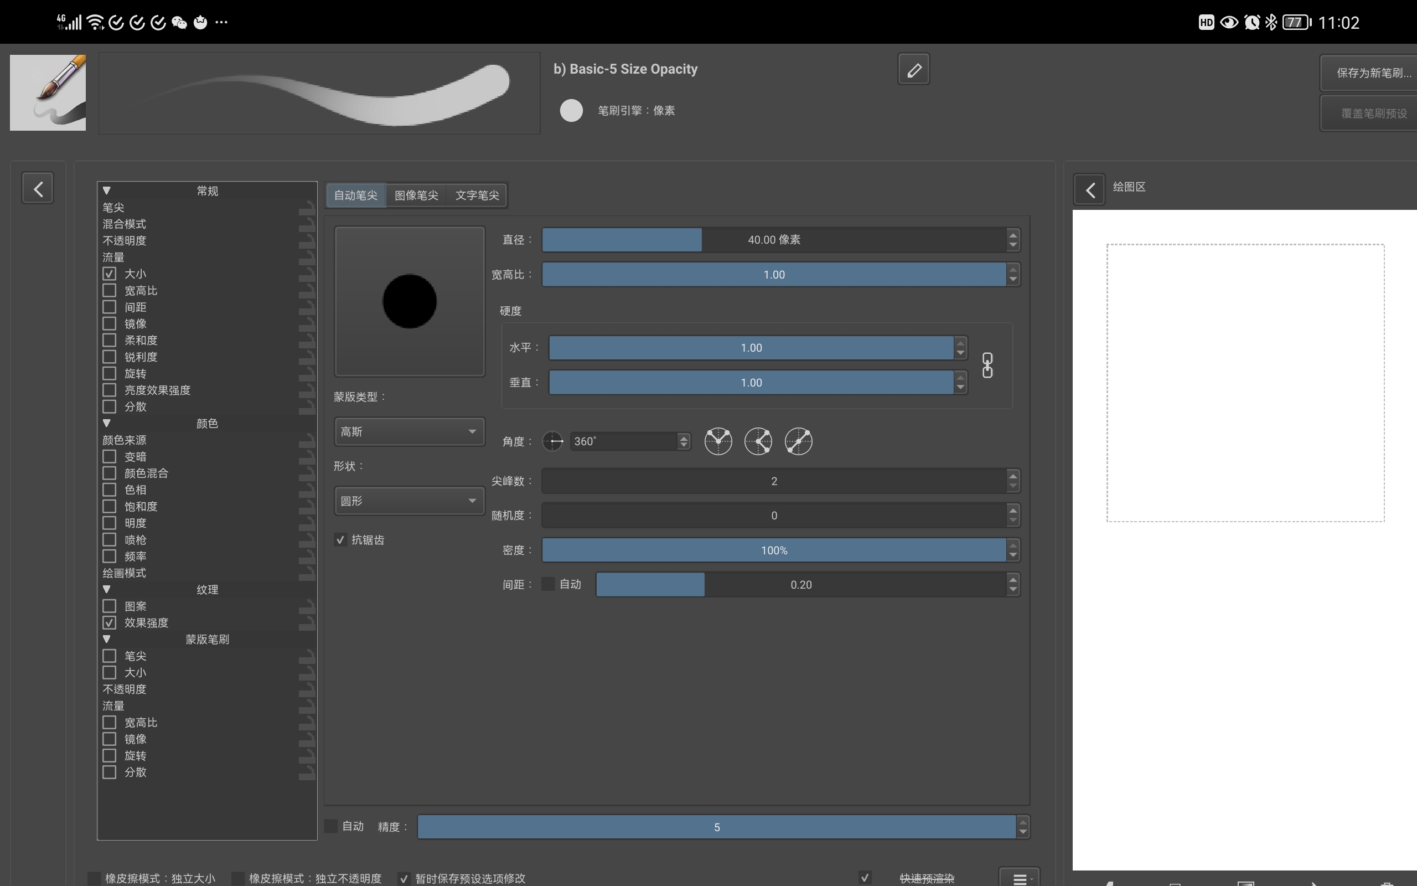Click the first angle flip icon
This screenshot has width=1417, height=886.
coord(718,441)
